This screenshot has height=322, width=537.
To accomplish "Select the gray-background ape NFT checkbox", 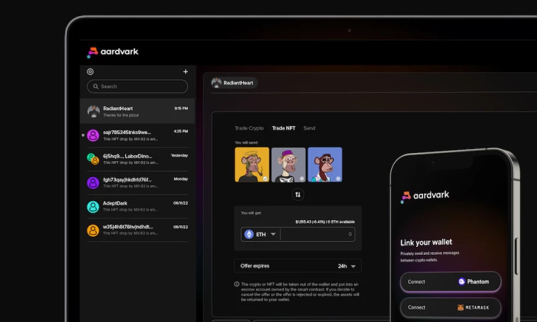I will [302, 178].
